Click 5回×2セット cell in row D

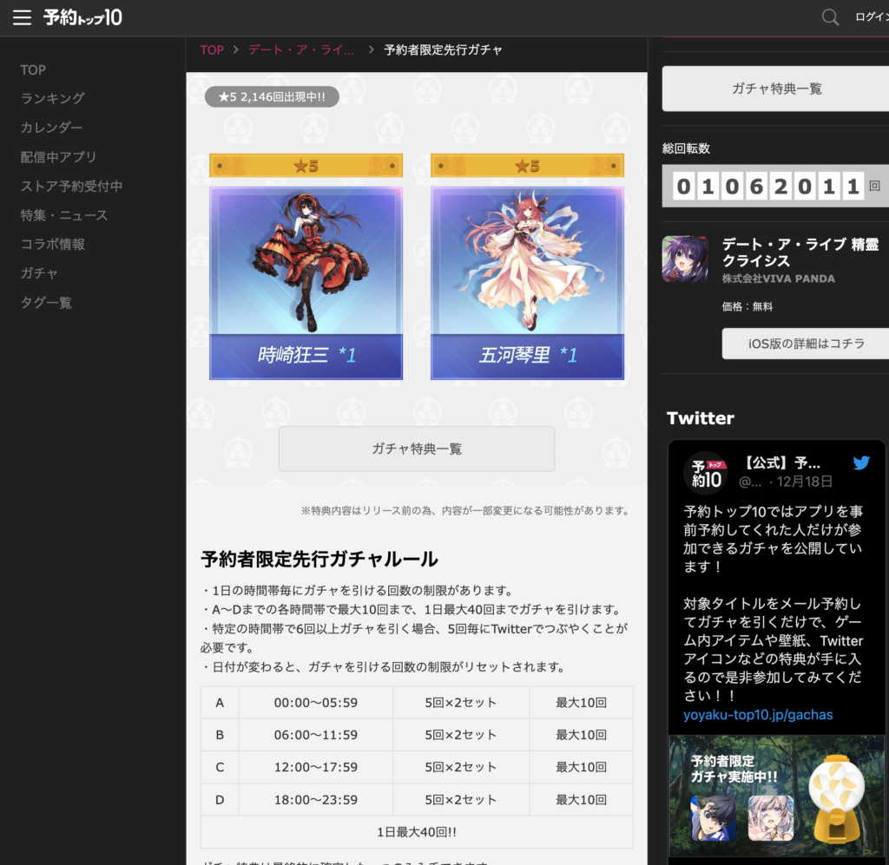461,800
